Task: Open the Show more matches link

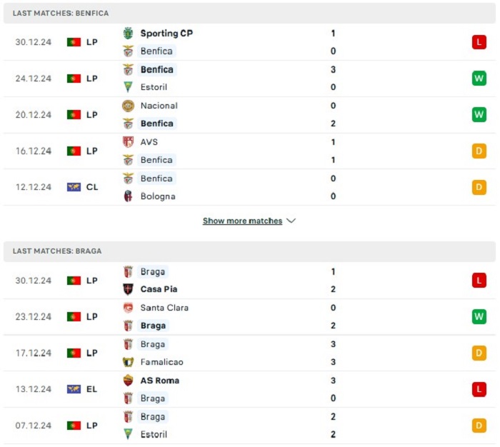Action: pos(242,221)
